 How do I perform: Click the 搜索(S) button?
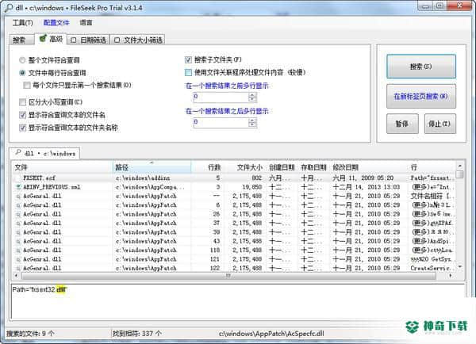click(x=421, y=67)
